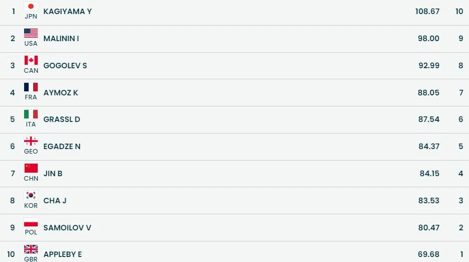Click the Italy flag icon
Screen dimensions: 469x262
(x=31, y=114)
